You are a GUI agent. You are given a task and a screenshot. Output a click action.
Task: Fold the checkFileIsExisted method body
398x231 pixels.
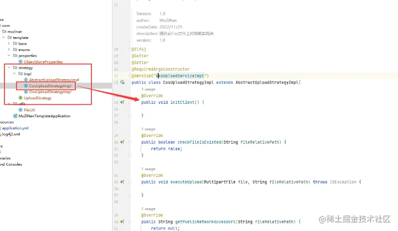click(130, 142)
